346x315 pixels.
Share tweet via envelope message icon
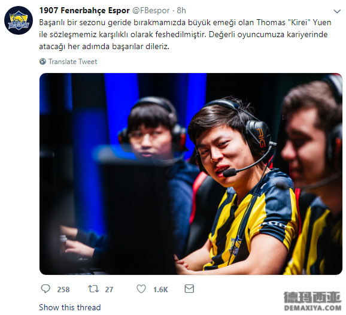point(189,289)
